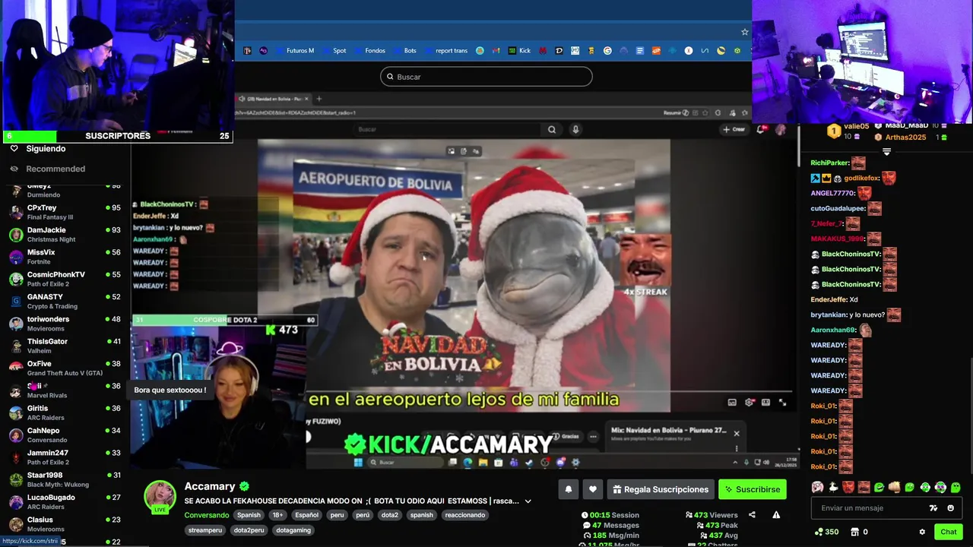
Task: Click the chat translate icon in message box
Action: [x=933, y=508]
